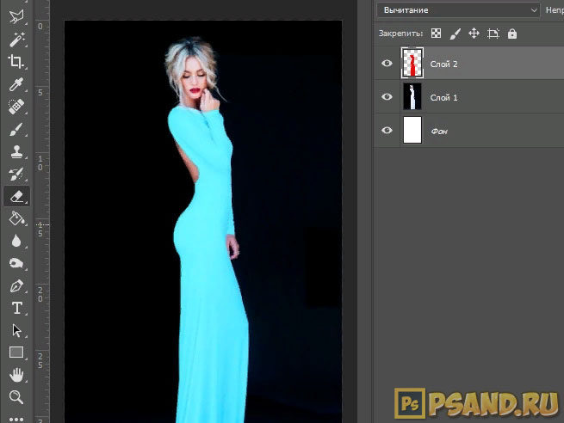Select the Magic Wand tool
This screenshot has height=423, width=564.
16,39
